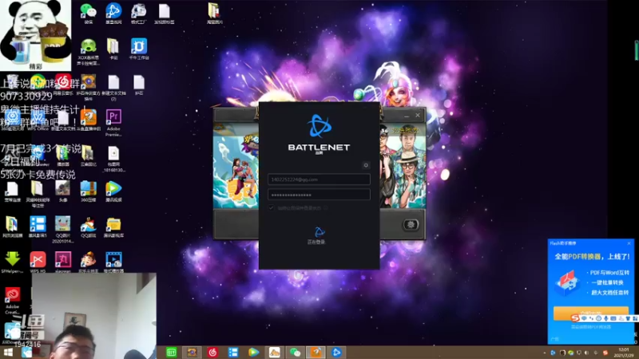Click the left summer promo artwork in the launcher
The width and height of the screenshot is (639, 359).
pyautogui.click(x=236, y=166)
